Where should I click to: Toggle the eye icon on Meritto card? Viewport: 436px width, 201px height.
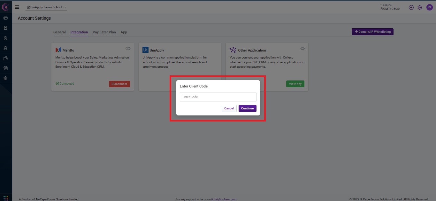point(128,49)
